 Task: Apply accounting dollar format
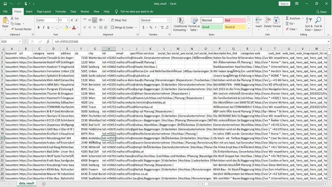click(x=143, y=27)
